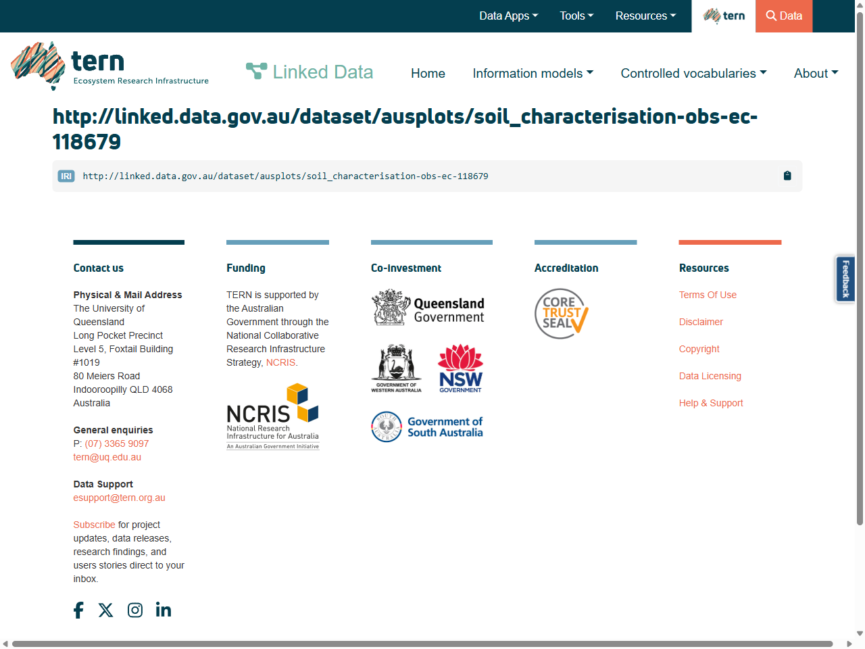Expand the Tools dropdown
The height and width of the screenshot is (649, 865).
576,16
